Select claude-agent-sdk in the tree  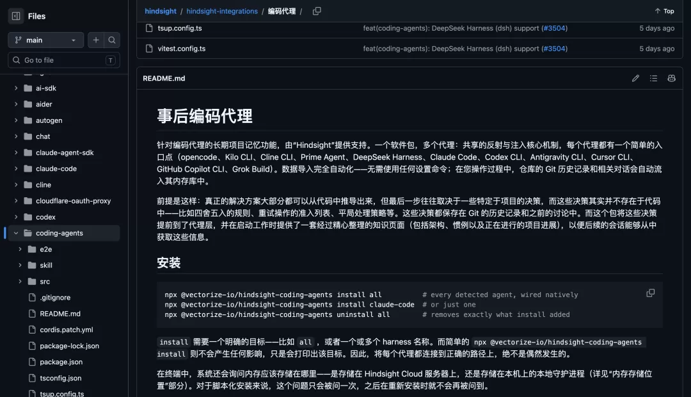[x=65, y=152]
